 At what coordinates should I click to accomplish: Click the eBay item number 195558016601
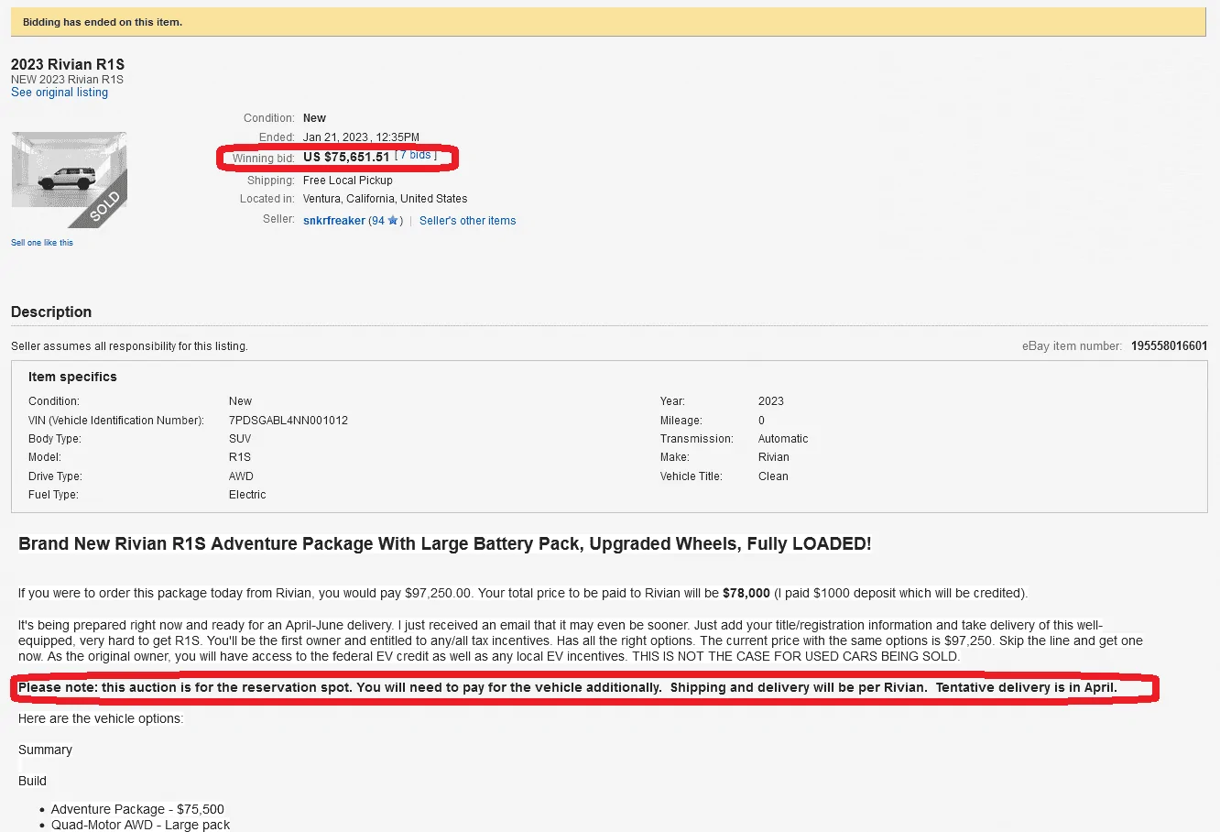[x=1170, y=346]
